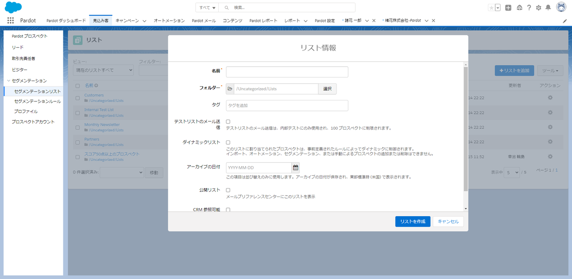Open the notifications bell icon
Image resolution: width=572 pixels, height=279 pixels.
(548, 8)
